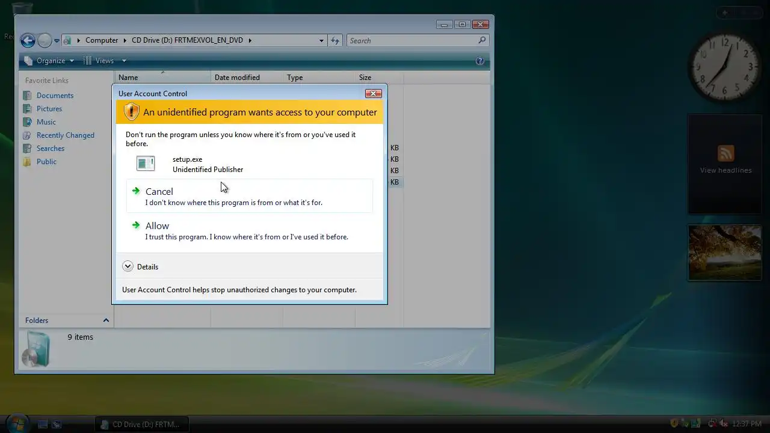770x433 pixels.
Task: Click the drive icon in the address bar
Action: pyautogui.click(x=67, y=40)
